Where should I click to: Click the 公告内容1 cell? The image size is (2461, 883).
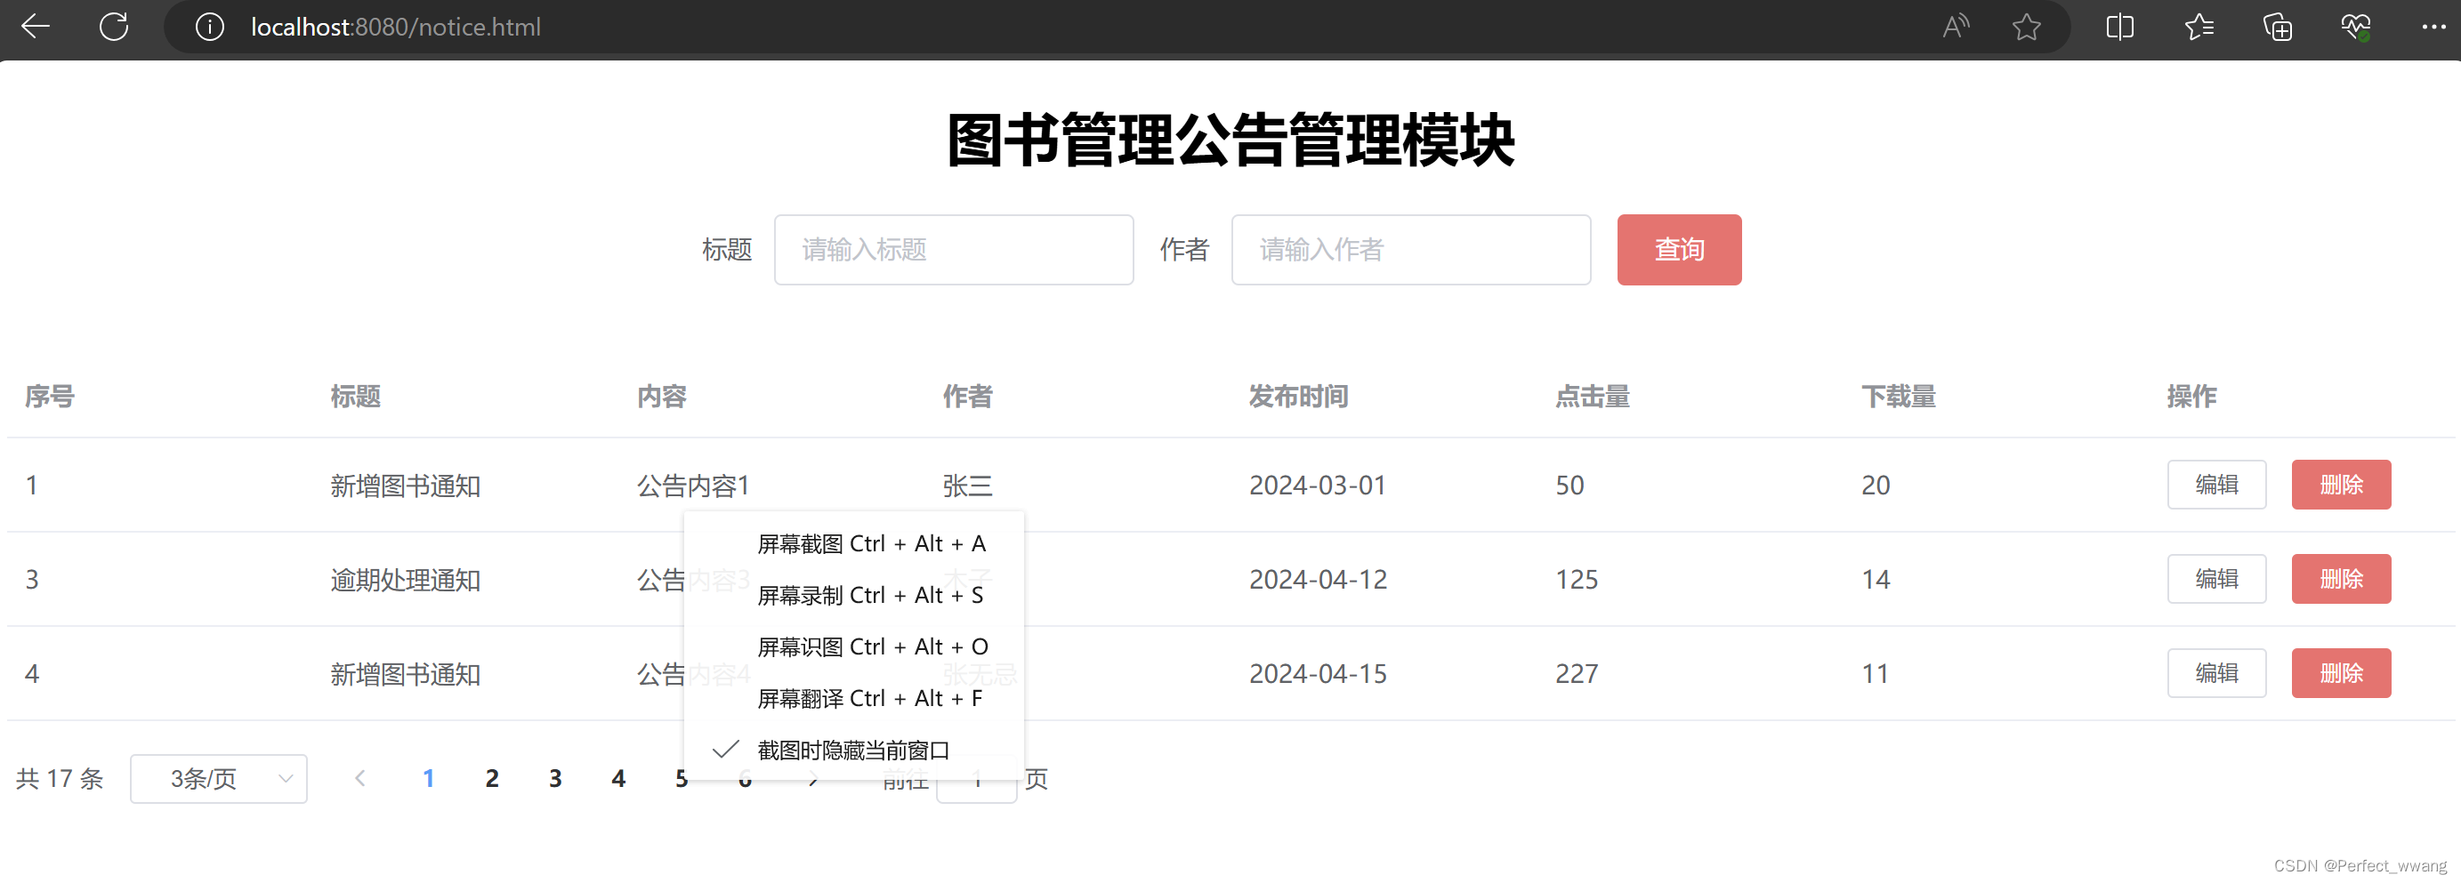coord(692,485)
